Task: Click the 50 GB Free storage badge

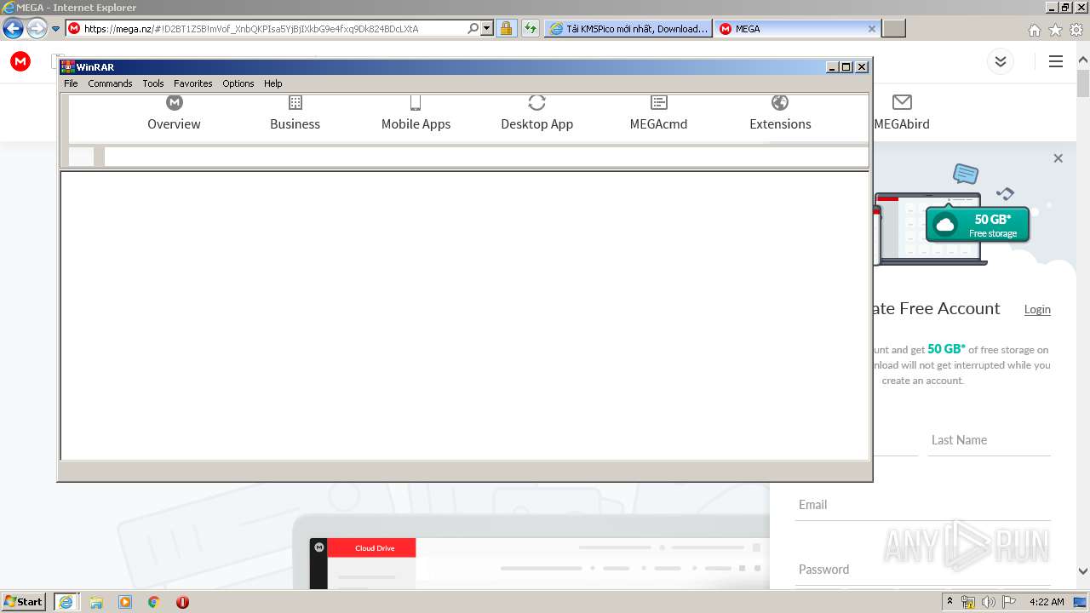Action: click(978, 225)
